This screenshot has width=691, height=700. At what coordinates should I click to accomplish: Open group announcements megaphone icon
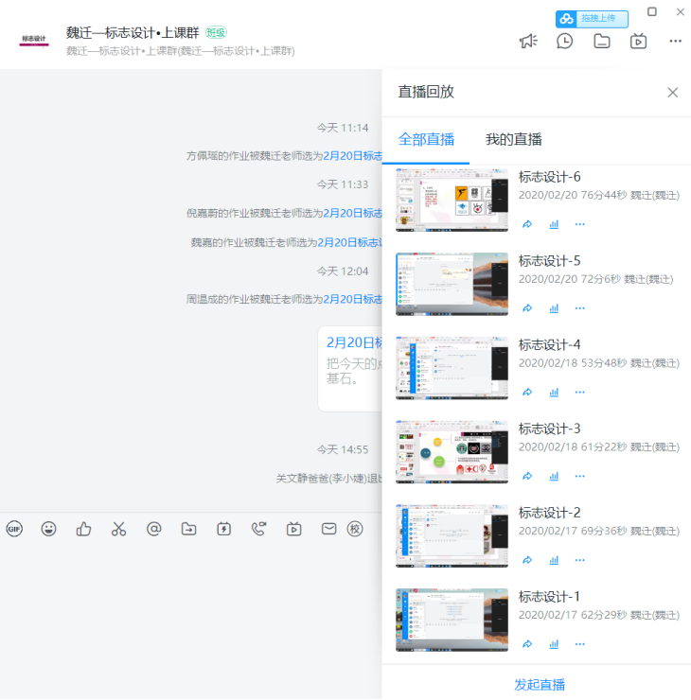pos(528,41)
